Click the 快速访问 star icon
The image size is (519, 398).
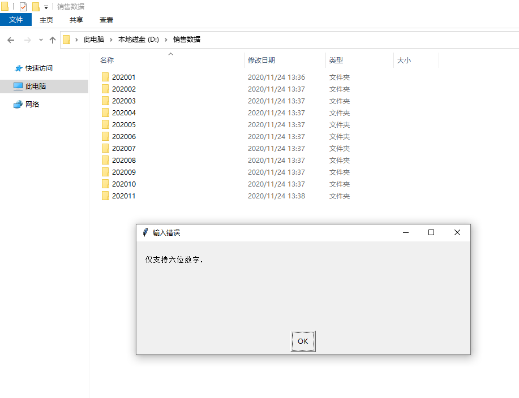click(19, 68)
